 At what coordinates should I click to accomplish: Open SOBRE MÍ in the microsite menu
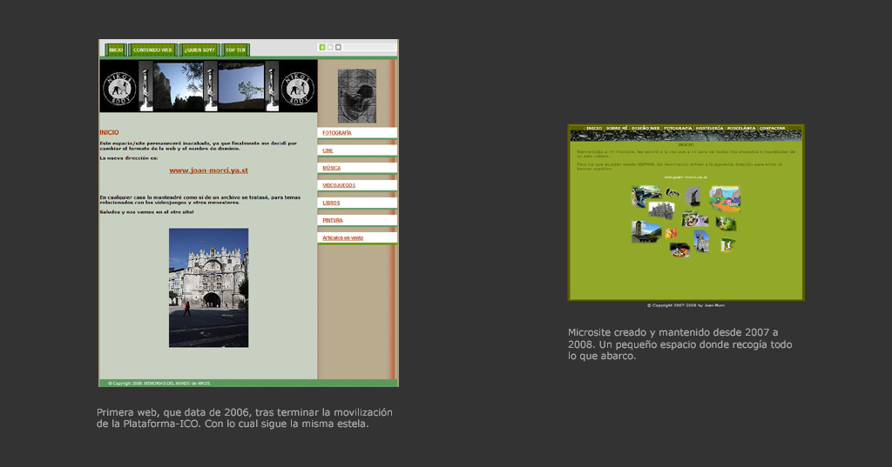click(617, 128)
